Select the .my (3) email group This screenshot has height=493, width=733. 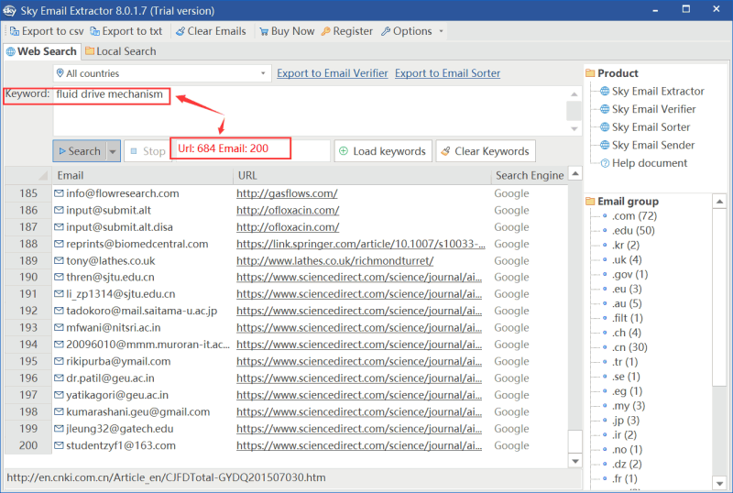pos(629,406)
